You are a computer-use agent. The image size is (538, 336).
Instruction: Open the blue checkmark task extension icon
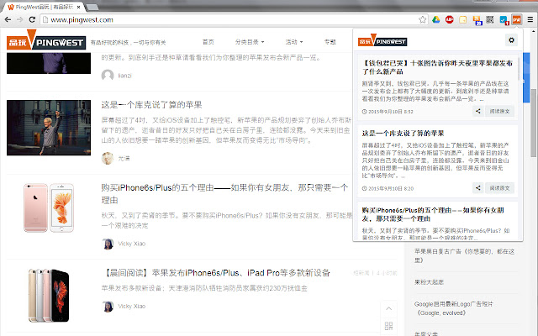click(x=504, y=20)
